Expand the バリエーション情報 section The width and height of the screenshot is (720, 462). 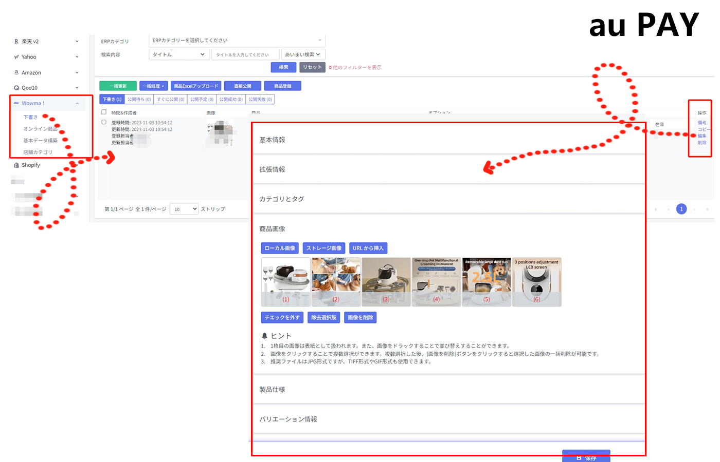(448, 419)
